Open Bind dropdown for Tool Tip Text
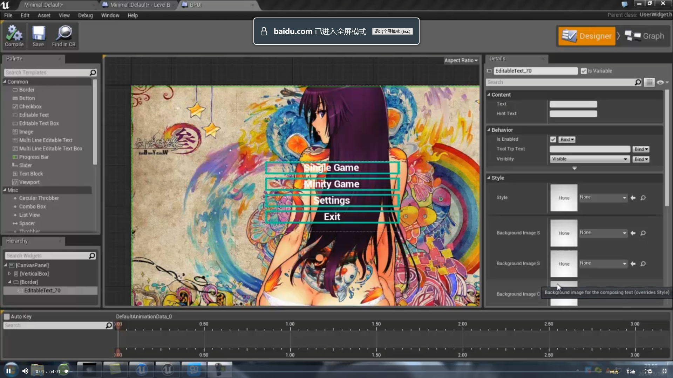This screenshot has width=673, height=378. point(641,149)
